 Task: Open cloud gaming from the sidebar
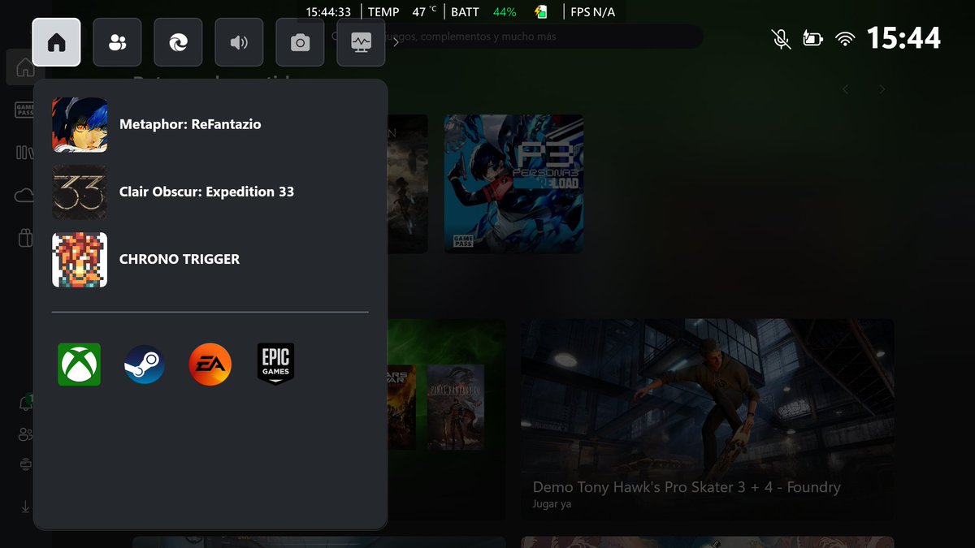point(23,195)
